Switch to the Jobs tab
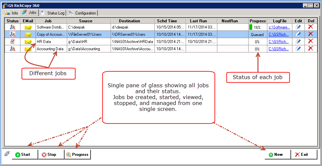Screen dimensions: 322x166 point(29,12)
